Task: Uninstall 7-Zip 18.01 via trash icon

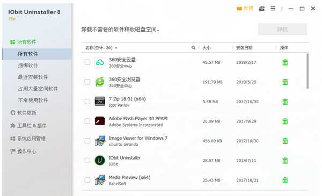Action: [285, 101]
